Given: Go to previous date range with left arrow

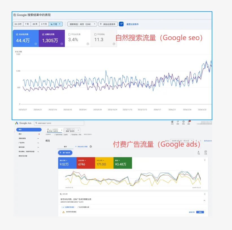Looking at the screenshot, I should [x=196, y=141].
